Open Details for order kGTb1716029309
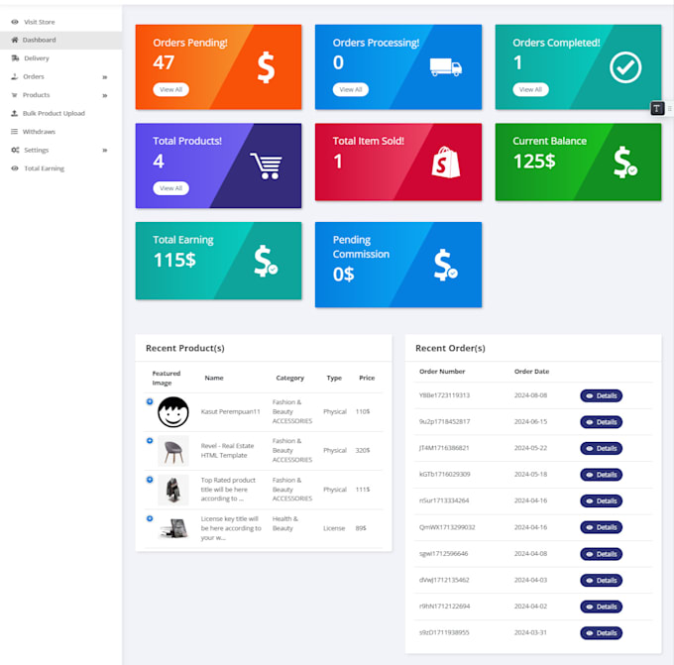Screen dimensions: 674x665 tap(602, 475)
